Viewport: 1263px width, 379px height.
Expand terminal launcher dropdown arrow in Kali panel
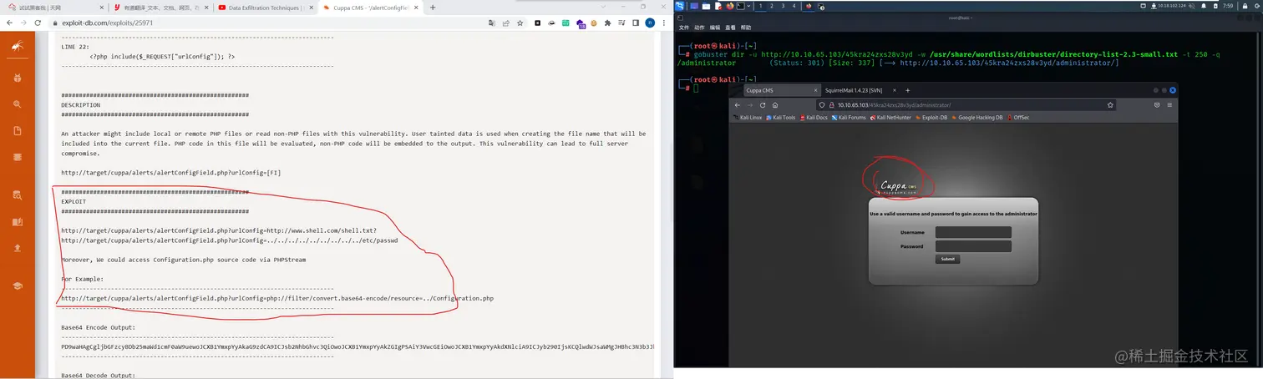coord(748,6)
